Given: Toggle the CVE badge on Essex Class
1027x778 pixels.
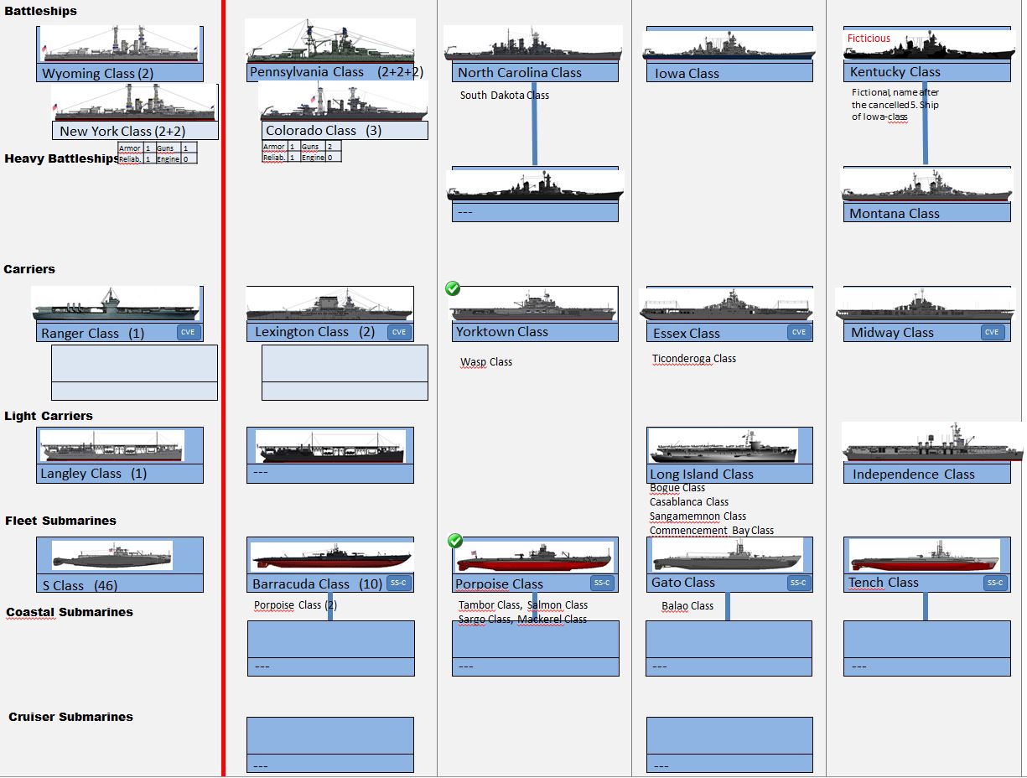Looking at the screenshot, I should (x=797, y=332).
